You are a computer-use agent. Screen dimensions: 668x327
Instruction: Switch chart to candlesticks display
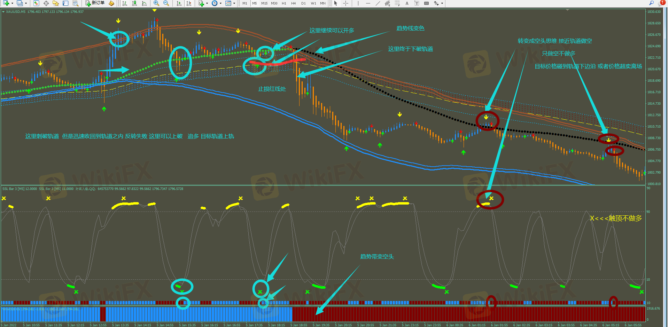pos(134,3)
